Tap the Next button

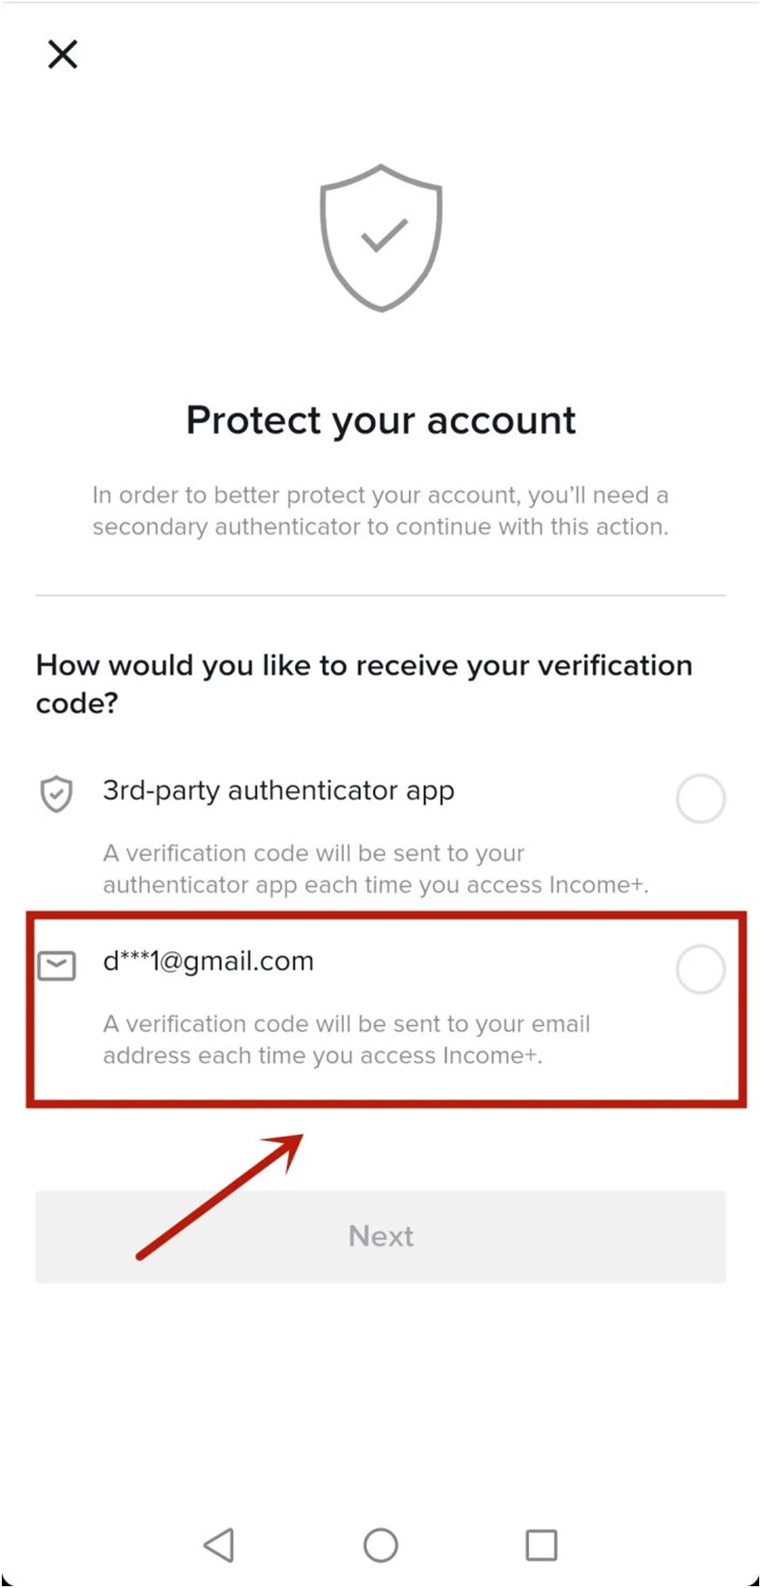click(x=381, y=1237)
